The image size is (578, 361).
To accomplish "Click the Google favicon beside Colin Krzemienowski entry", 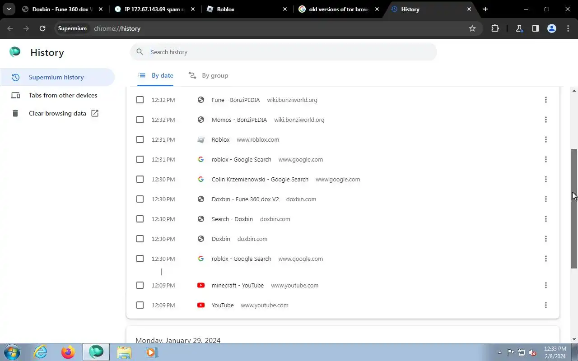I will 201,179.
